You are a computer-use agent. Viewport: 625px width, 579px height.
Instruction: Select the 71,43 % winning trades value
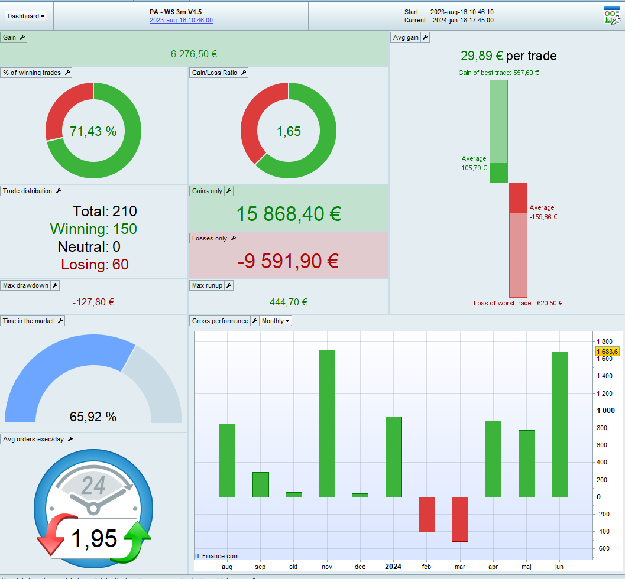[93, 131]
